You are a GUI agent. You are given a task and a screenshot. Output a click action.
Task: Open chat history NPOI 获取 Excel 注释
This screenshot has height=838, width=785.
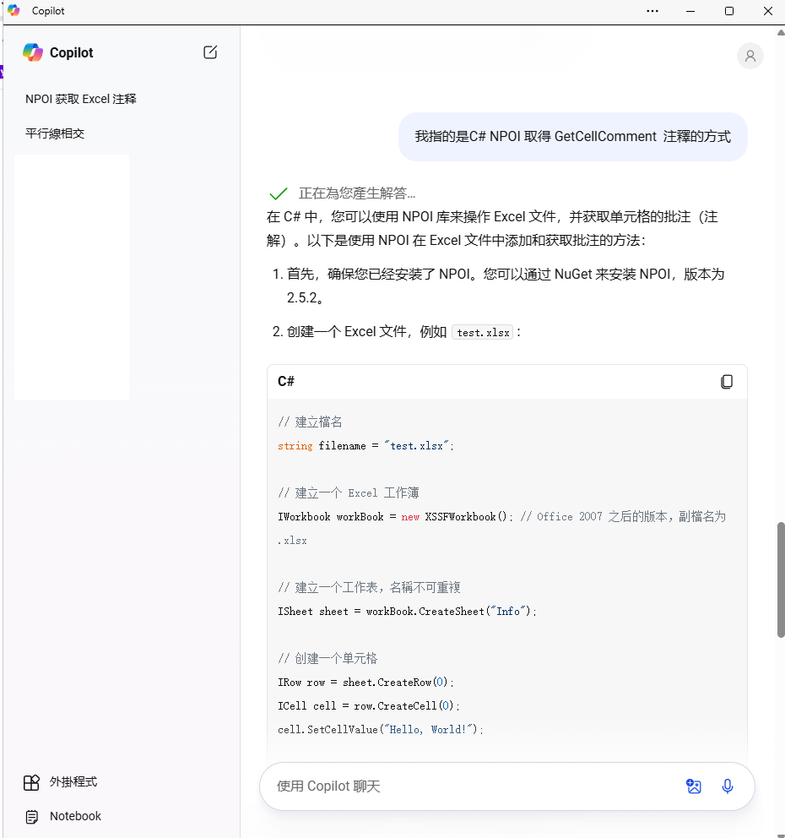click(x=81, y=99)
